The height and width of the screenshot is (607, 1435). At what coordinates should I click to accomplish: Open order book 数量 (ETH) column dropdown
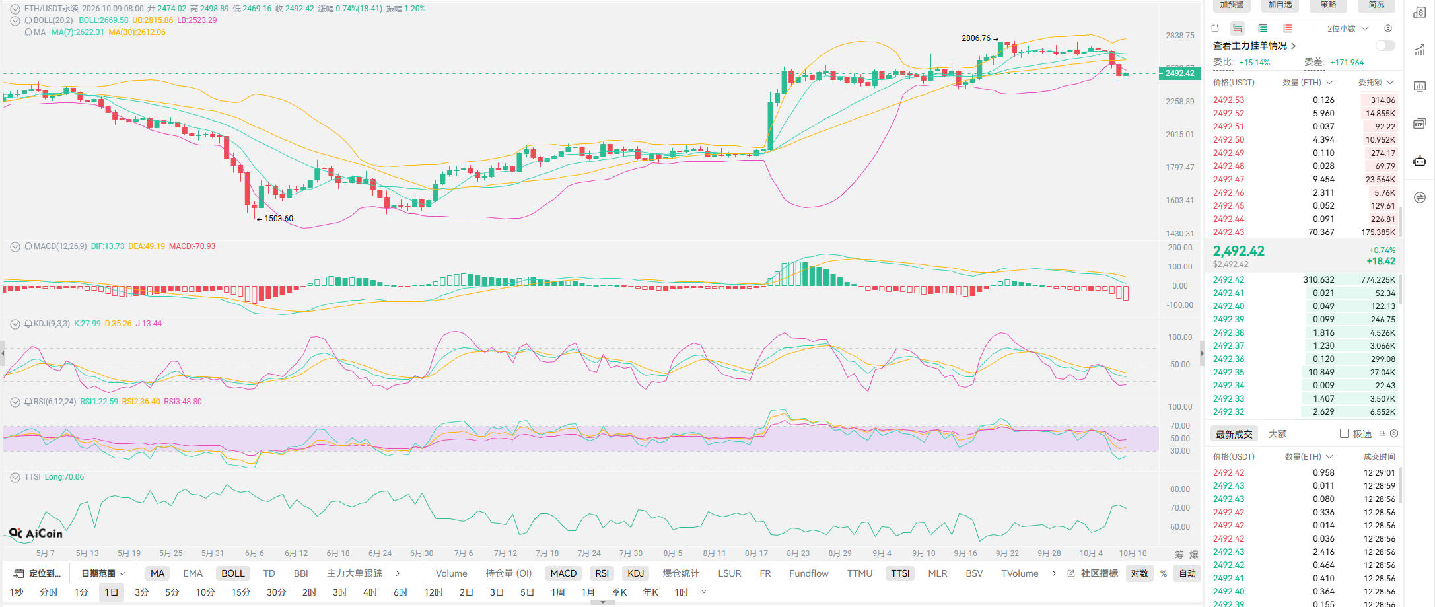[x=1308, y=83]
